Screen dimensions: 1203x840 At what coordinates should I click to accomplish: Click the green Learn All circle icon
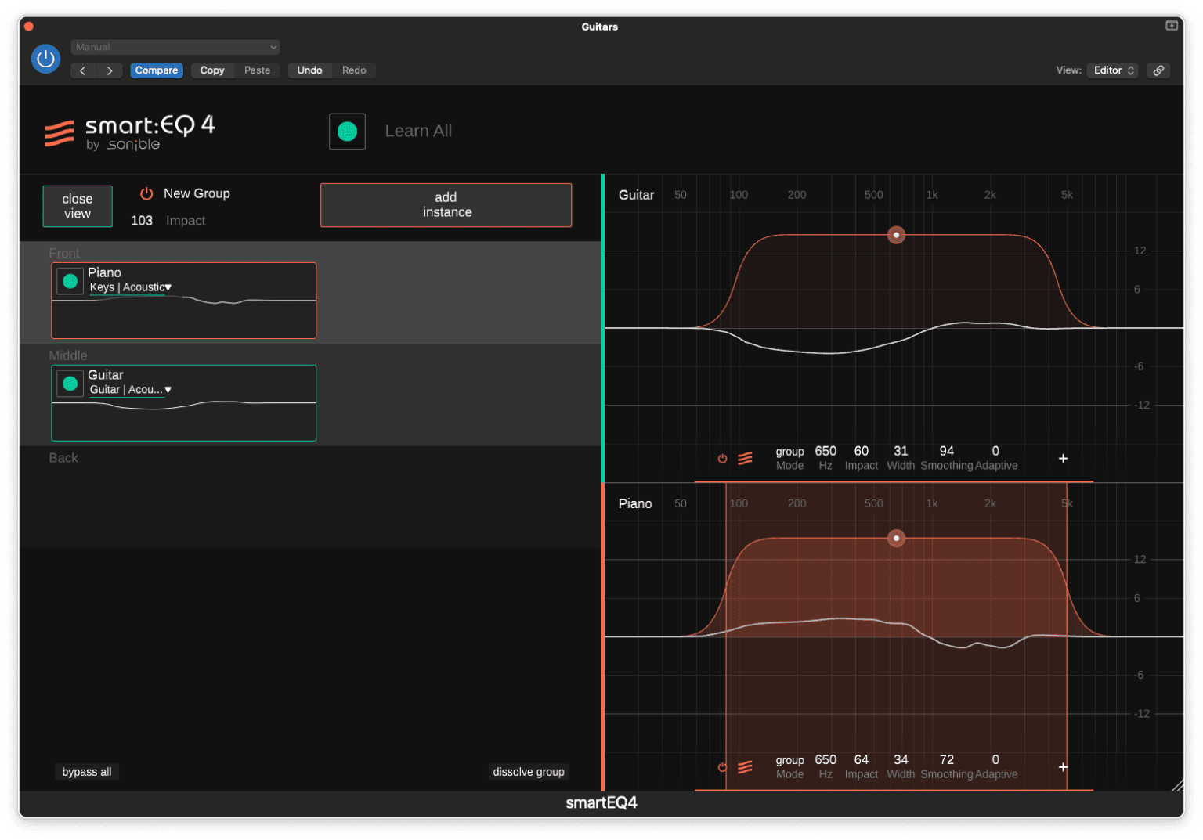pos(347,131)
